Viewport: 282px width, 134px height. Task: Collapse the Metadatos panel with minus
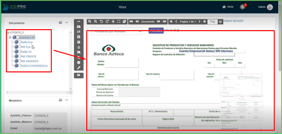coord(66,100)
